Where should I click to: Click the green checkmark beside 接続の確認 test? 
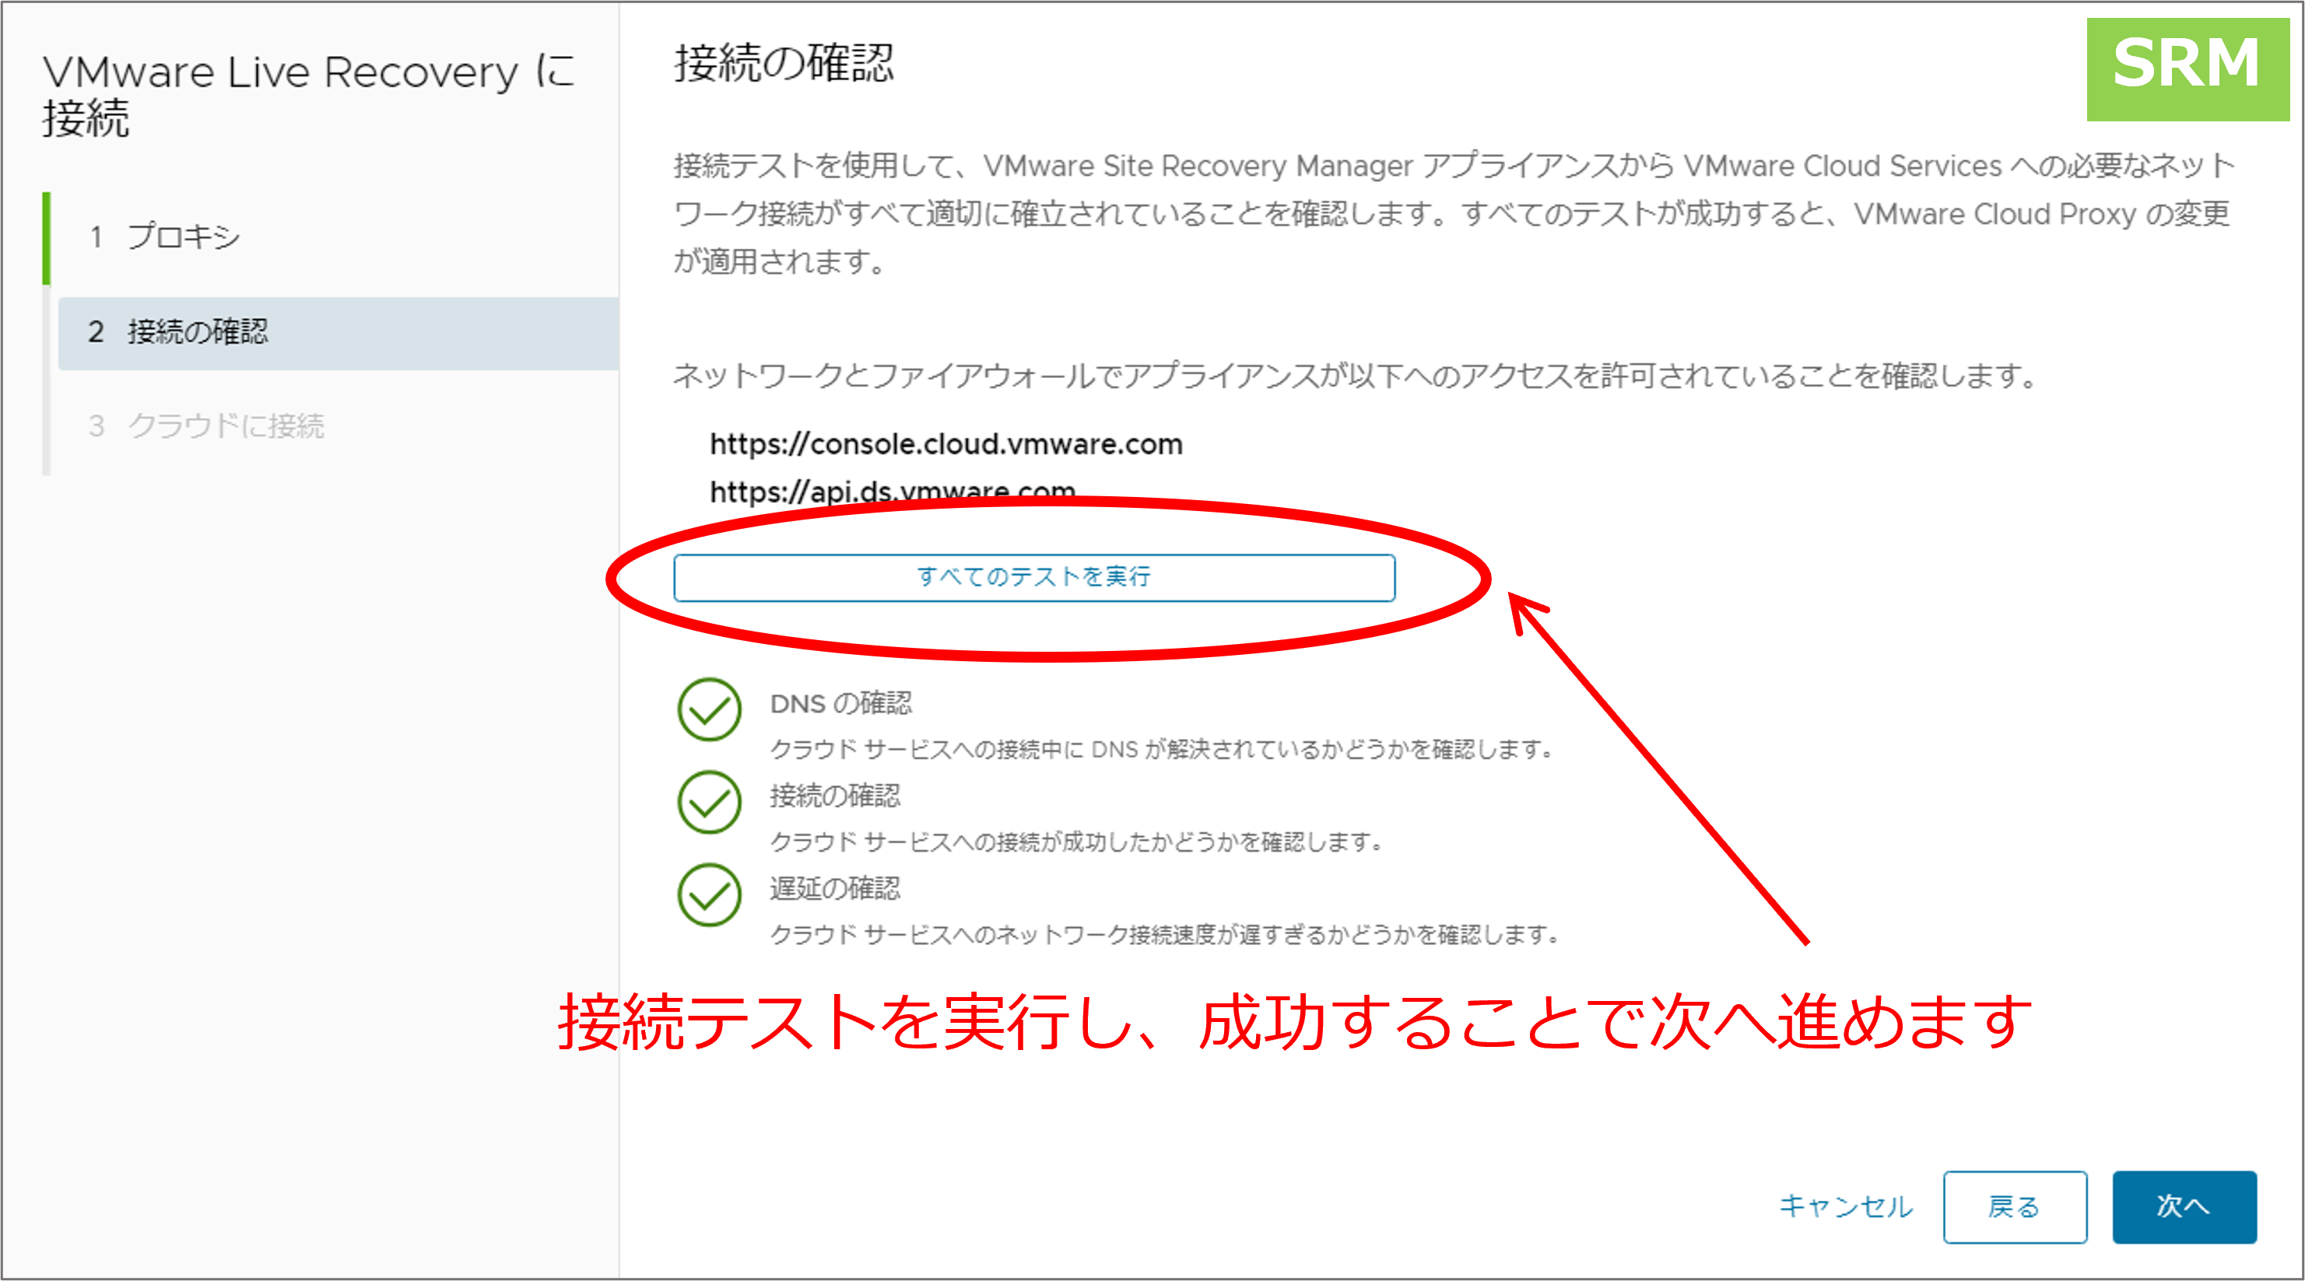click(709, 803)
